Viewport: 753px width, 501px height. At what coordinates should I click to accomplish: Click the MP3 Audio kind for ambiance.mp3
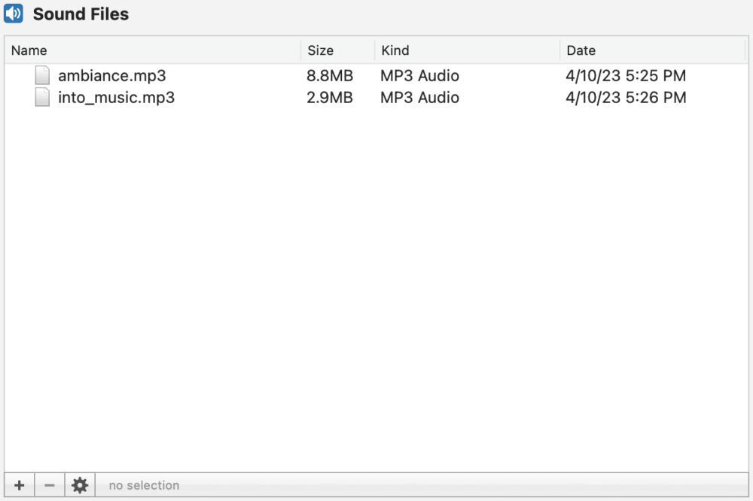[419, 75]
